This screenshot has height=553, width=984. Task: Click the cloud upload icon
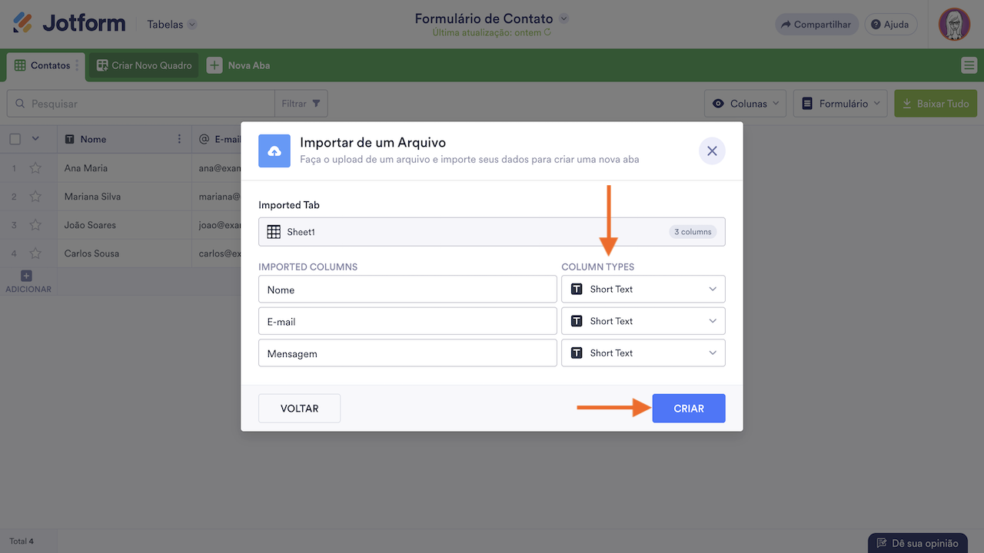point(274,151)
